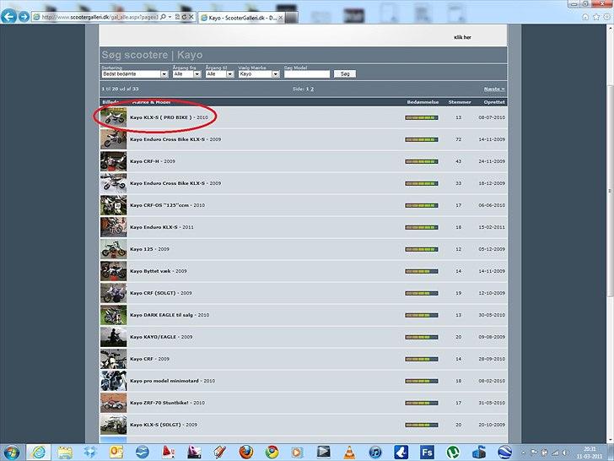Go to the 'Næste' next page link
Viewport: 614px width, 461px height.
pos(493,89)
